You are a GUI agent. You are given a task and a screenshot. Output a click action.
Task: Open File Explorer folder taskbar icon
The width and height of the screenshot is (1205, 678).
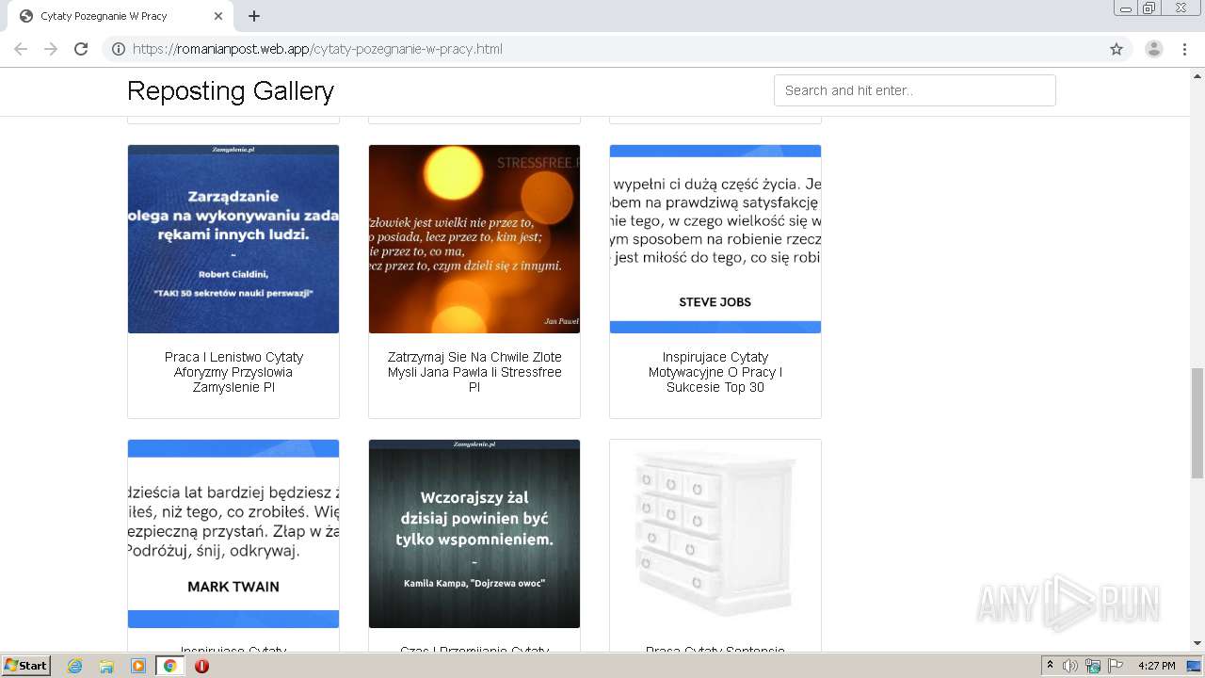click(106, 666)
